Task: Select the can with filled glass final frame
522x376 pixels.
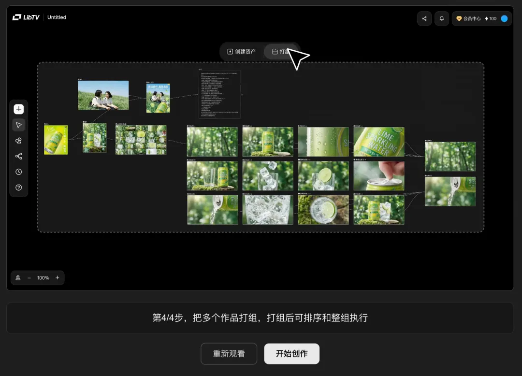Action: pos(379,210)
